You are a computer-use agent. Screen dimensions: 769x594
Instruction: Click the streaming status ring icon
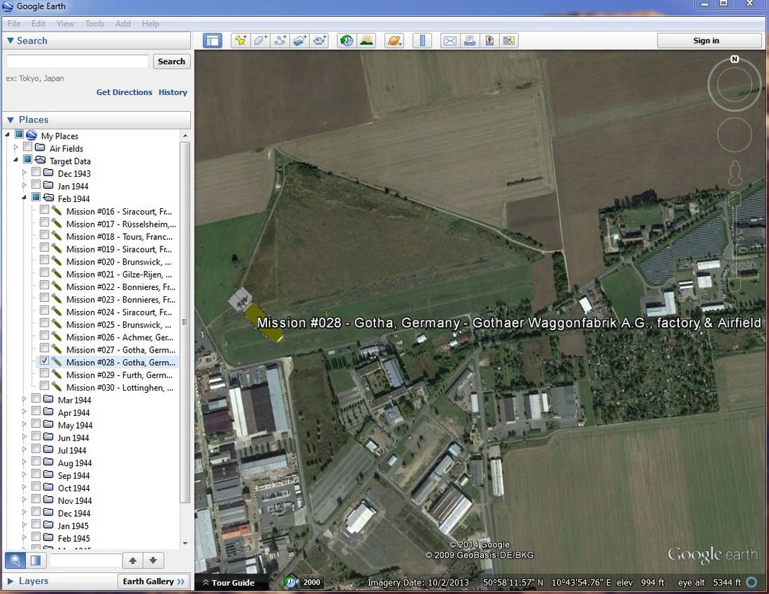[751, 582]
